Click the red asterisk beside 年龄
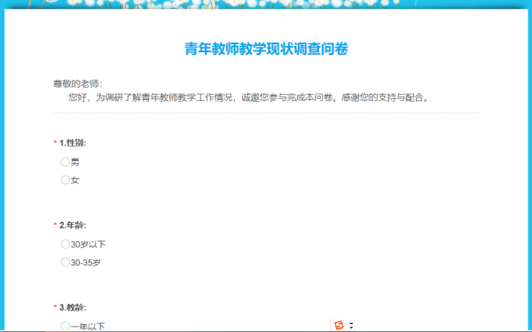This screenshot has height=332, width=532. [55, 224]
